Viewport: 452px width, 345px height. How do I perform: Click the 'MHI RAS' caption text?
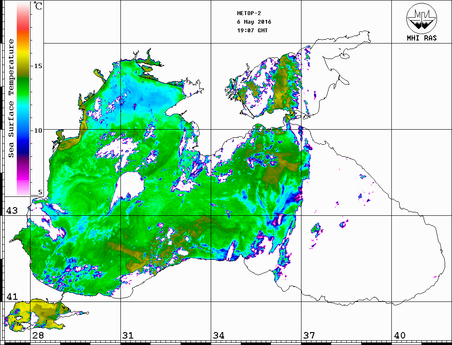coord(422,38)
